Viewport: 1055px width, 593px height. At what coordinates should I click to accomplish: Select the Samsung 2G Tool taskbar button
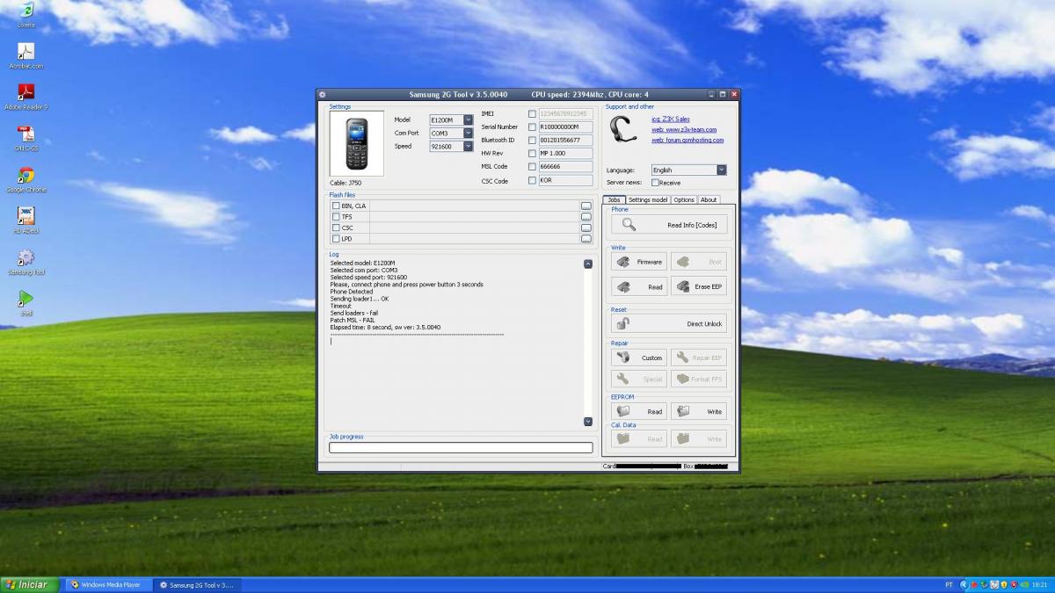point(197,584)
